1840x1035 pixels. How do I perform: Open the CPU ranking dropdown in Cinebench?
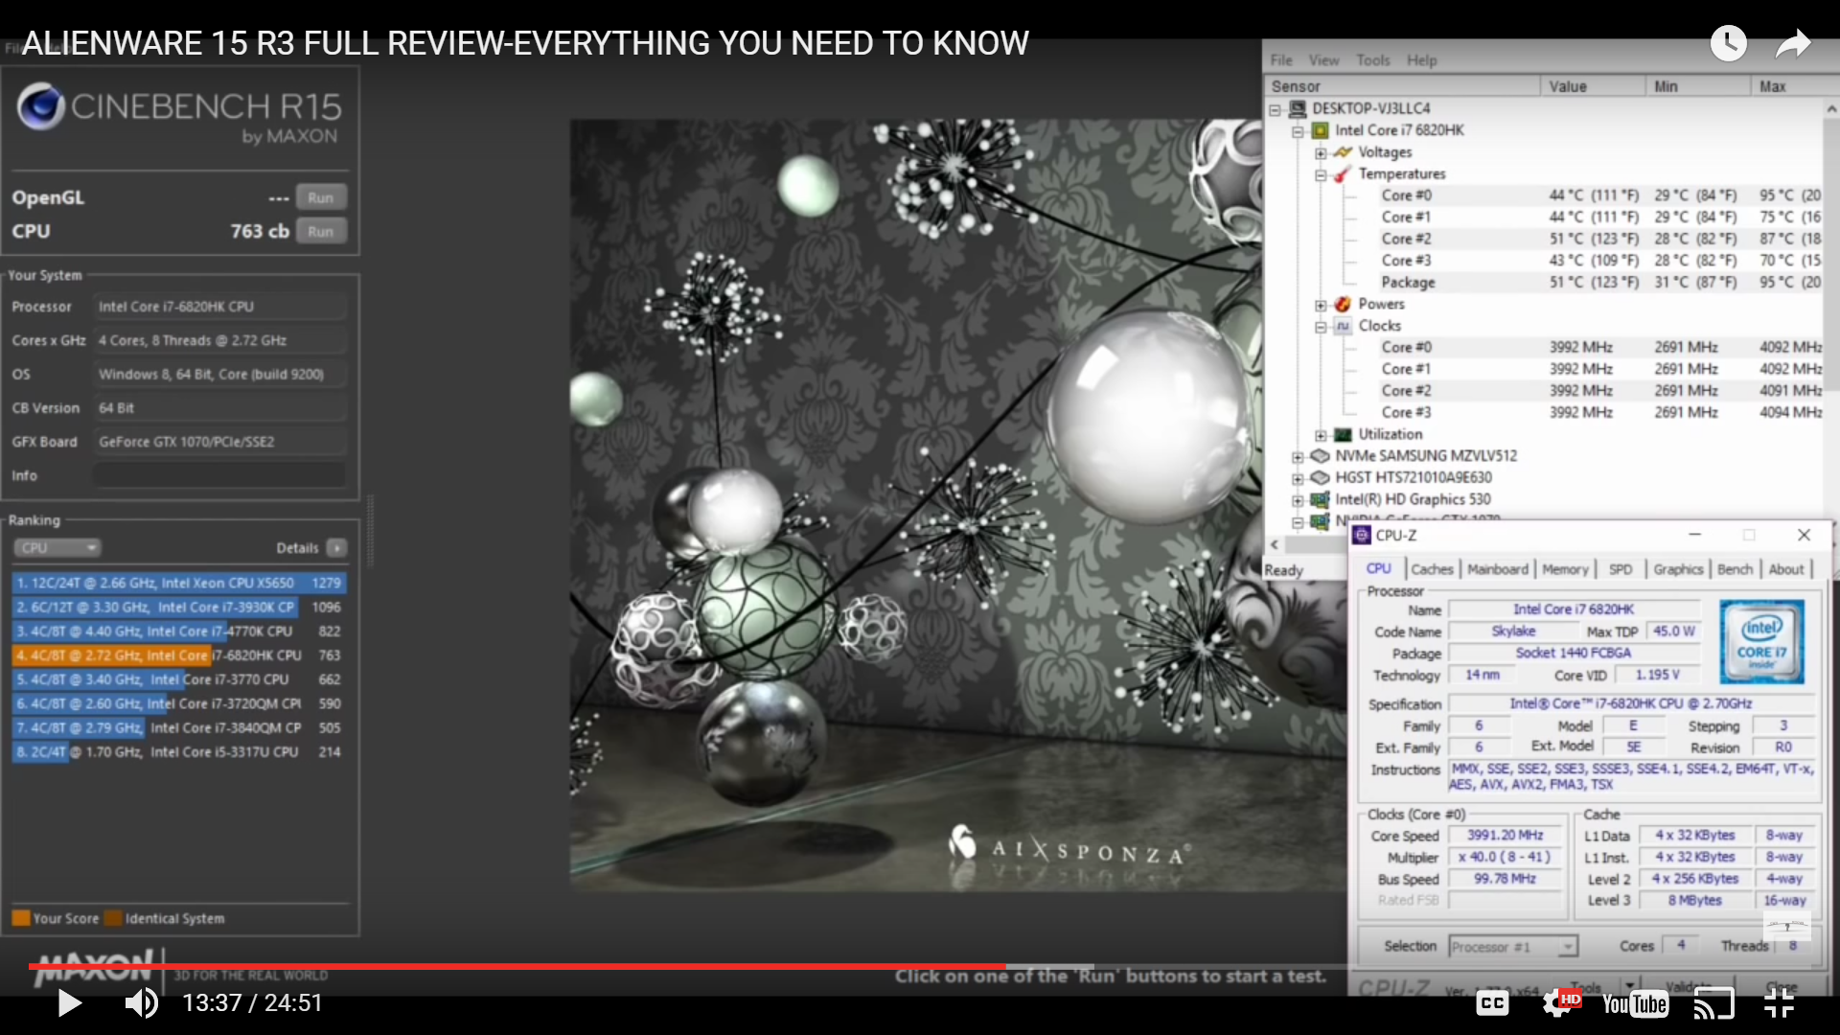click(57, 548)
